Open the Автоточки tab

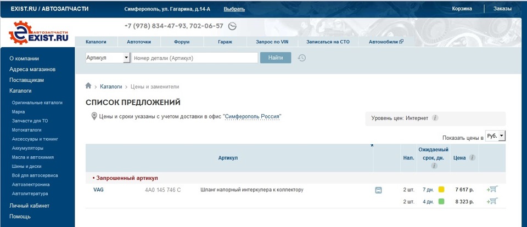click(139, 42)
